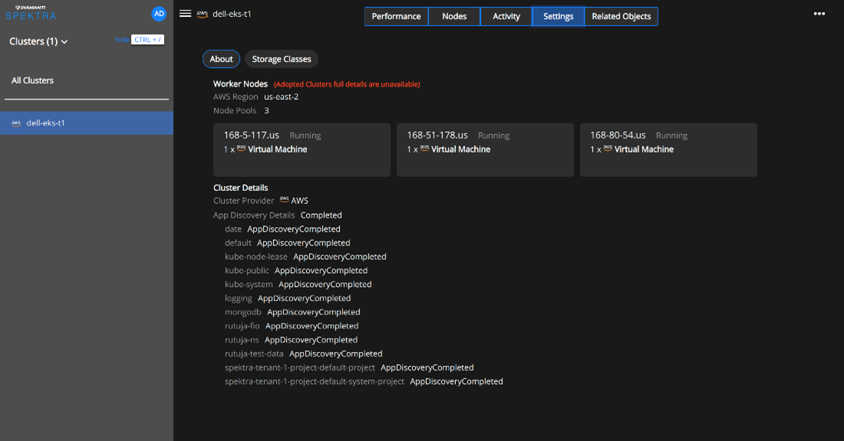The width and height of the screenshot is (844, 441).
Task: Switch to the Activity tab
Action: point(506,16)
